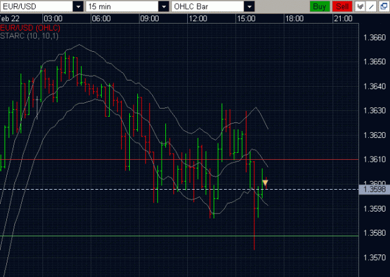Click the orange current price arrow marker
Image resolution: width=390 pixels, height=277 pixels.
265,183
